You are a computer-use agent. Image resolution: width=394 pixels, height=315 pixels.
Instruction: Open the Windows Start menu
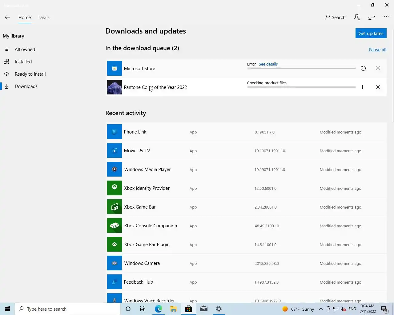click(x=7, y=309)
